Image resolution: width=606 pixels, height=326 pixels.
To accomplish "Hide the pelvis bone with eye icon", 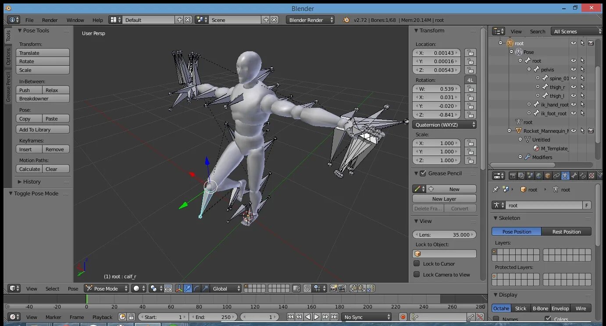I will click(573, 69).
